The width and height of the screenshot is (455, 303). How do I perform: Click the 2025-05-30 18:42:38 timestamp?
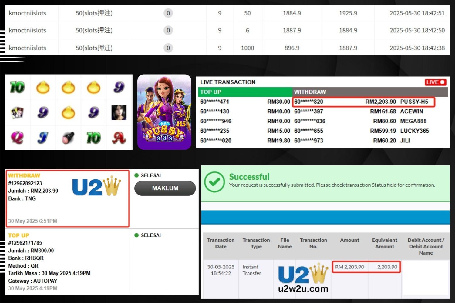417,48
